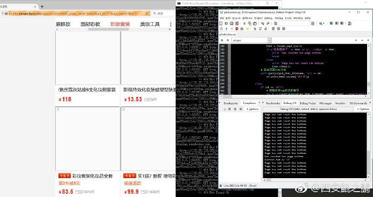Open the product priced ¥13.53
This screenshot has height=197, width=373.
(x=148, y=69)
